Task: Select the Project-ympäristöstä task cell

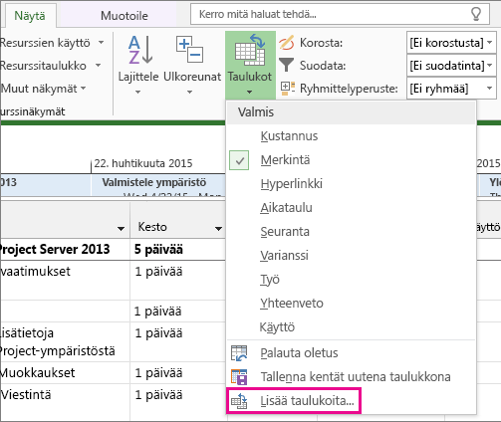Action: 65,342
